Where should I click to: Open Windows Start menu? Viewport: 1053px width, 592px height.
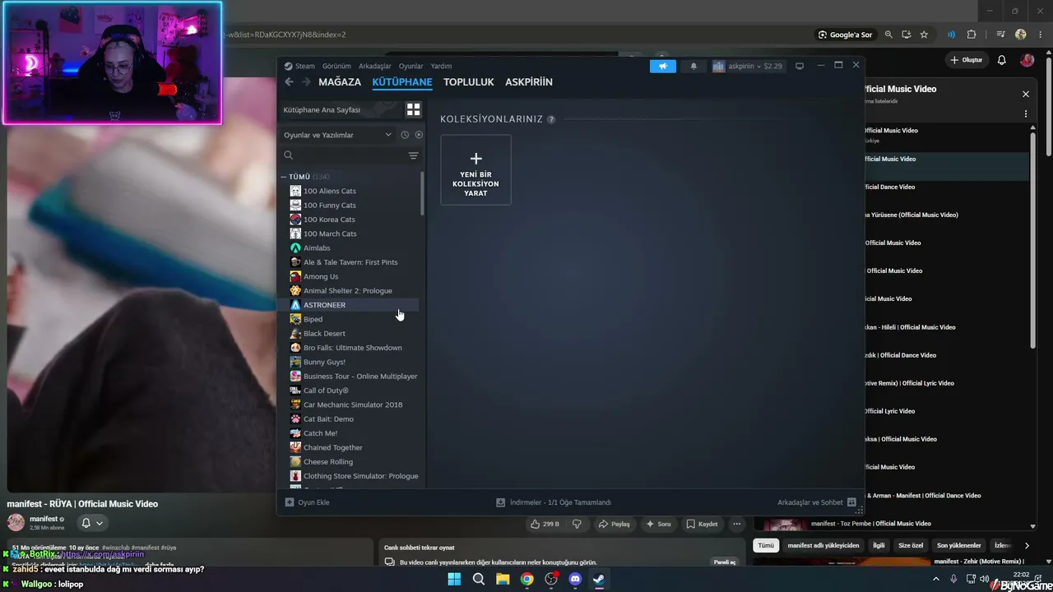tap(454, 579)
